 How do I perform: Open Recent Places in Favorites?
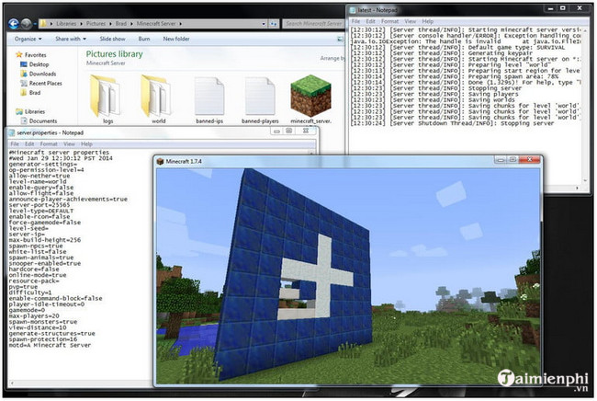tap(41, 83)
